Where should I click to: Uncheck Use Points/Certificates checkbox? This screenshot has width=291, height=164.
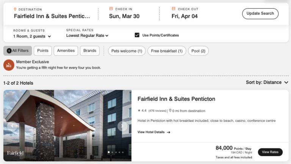point(137,35)
